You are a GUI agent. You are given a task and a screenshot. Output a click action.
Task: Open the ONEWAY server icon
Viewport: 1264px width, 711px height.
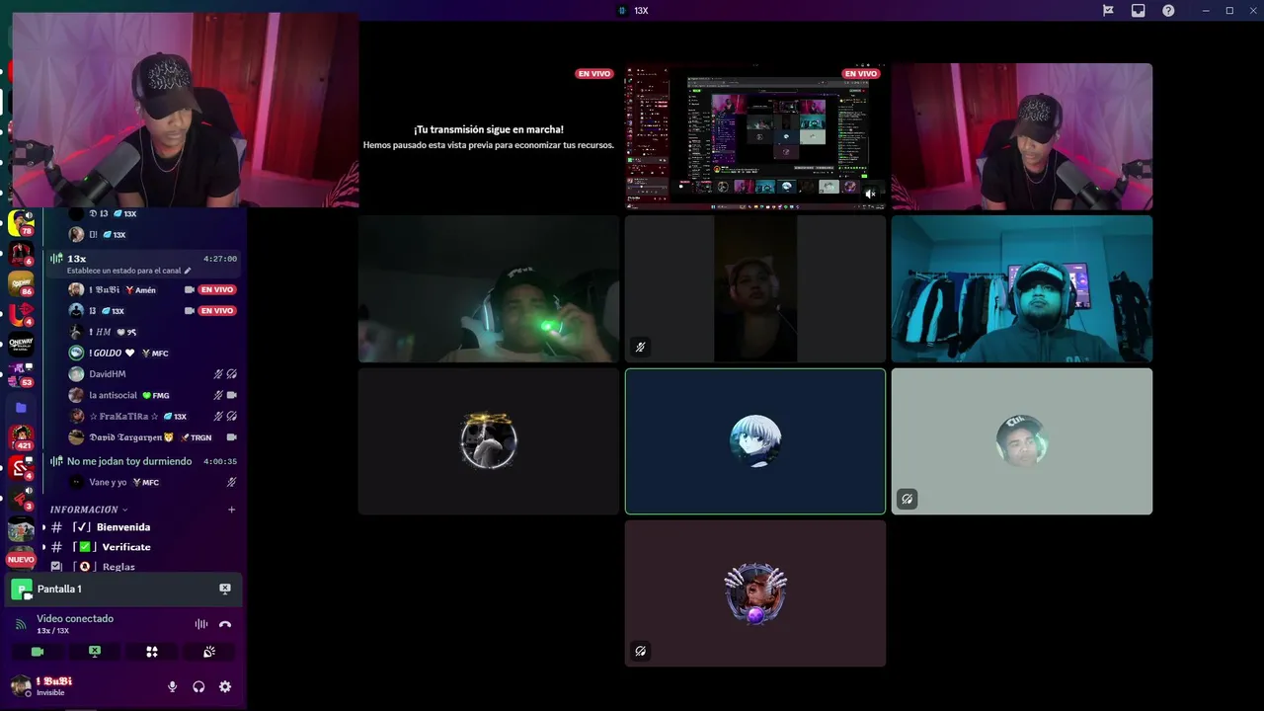pyautogui.click(x=21, y=344)
